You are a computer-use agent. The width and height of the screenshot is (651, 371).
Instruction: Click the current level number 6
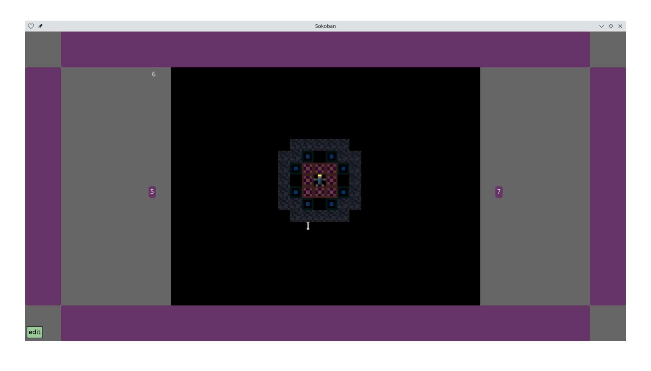pos(153,74)
